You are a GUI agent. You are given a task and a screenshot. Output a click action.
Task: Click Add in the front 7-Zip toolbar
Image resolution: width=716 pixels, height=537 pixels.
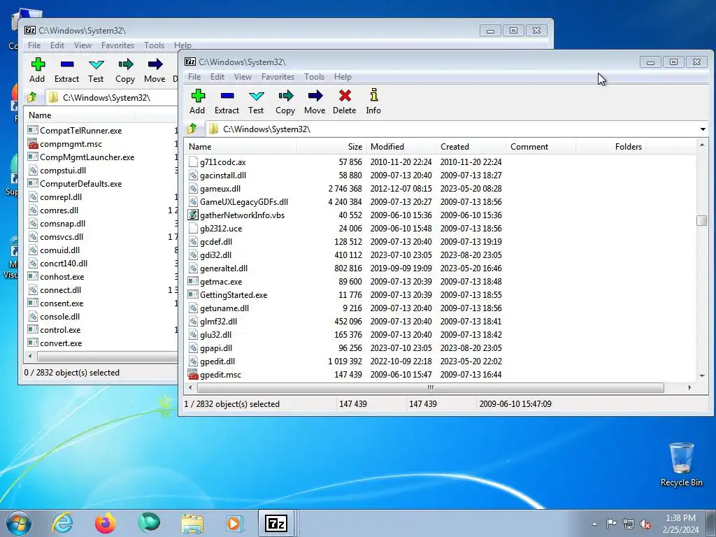197,101
